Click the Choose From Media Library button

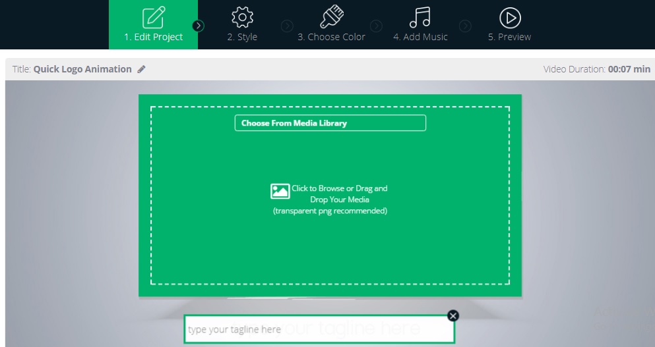point(330,123)
